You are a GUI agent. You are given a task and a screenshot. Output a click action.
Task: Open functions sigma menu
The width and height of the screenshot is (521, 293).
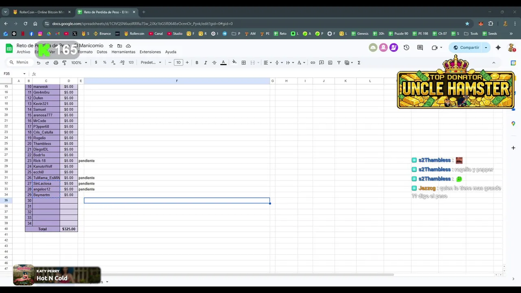pos(359,63)
